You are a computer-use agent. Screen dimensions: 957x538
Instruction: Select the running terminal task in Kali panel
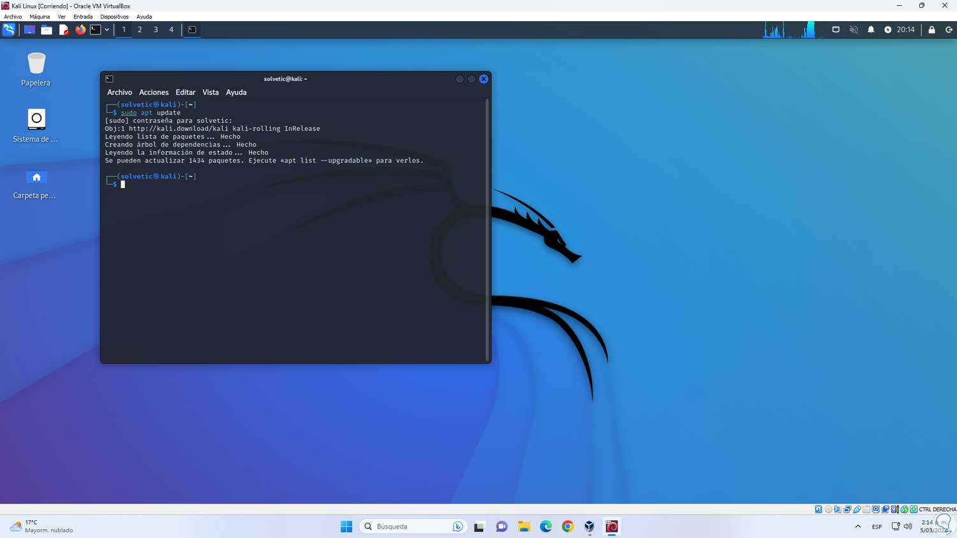(192, 29)
